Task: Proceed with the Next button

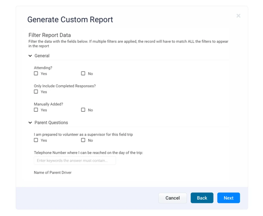Action: 228,198
